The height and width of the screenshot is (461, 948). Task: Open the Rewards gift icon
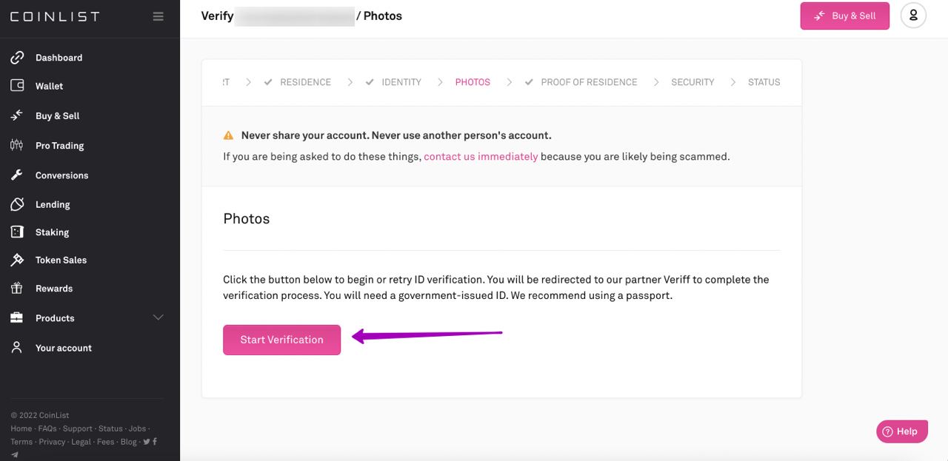[x=16, y=289]
